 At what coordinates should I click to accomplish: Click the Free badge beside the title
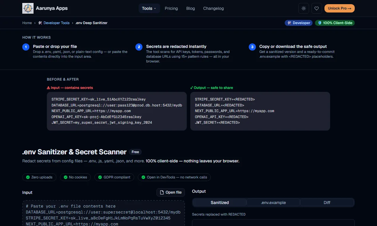point(135,152)
